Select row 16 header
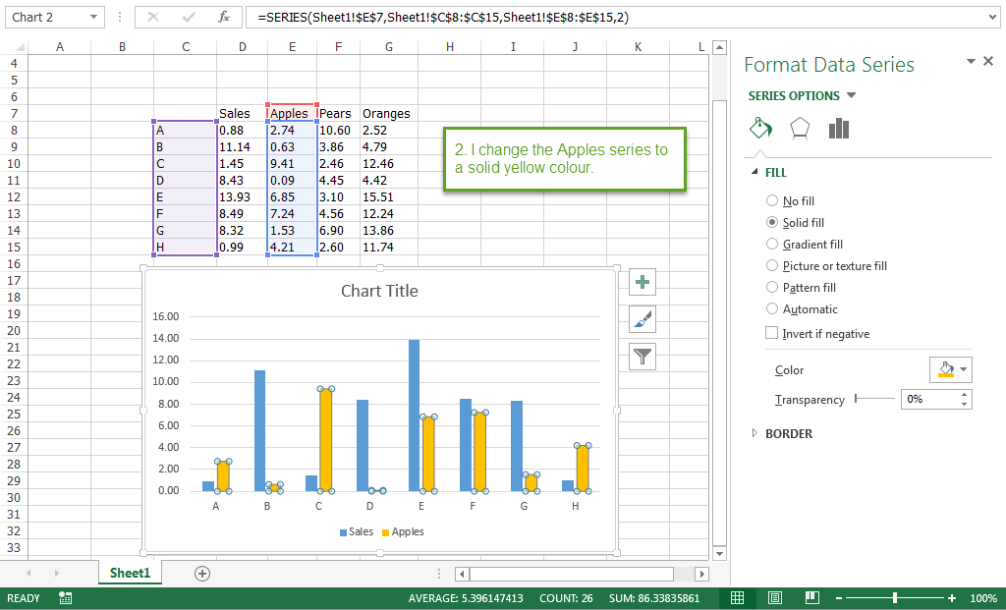Image resolution: width=1006 pixels, height=610 pixels. [14, 263]
